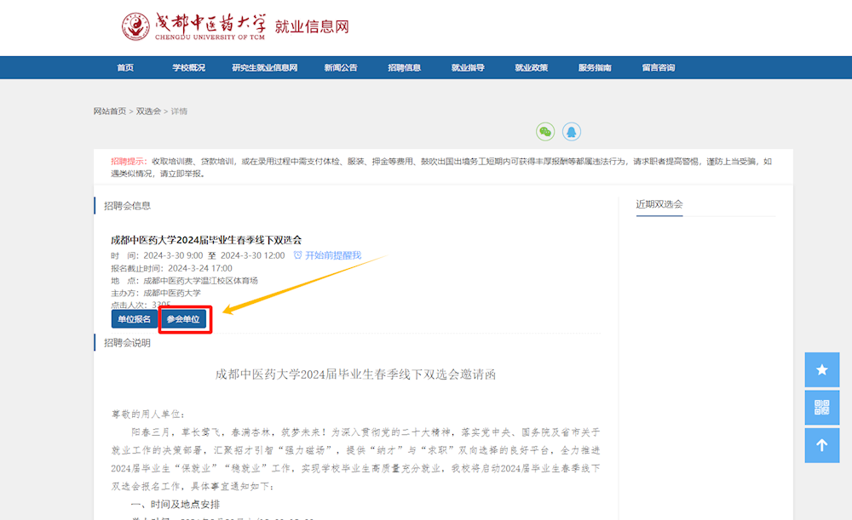Click the red 招聘提示 warning label
The width and height of the screenshot is (852, 520).
[x=129, y=161]
